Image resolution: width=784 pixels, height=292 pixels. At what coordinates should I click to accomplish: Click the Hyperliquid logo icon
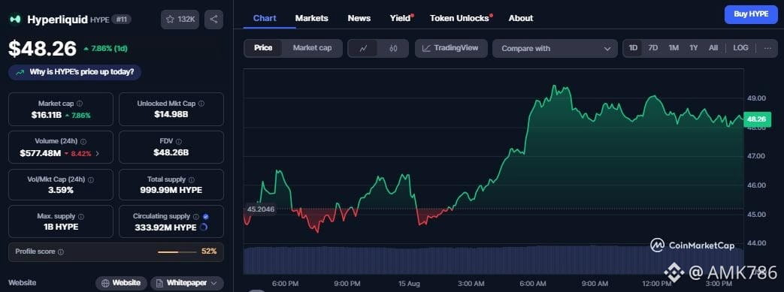pos(16,19)
